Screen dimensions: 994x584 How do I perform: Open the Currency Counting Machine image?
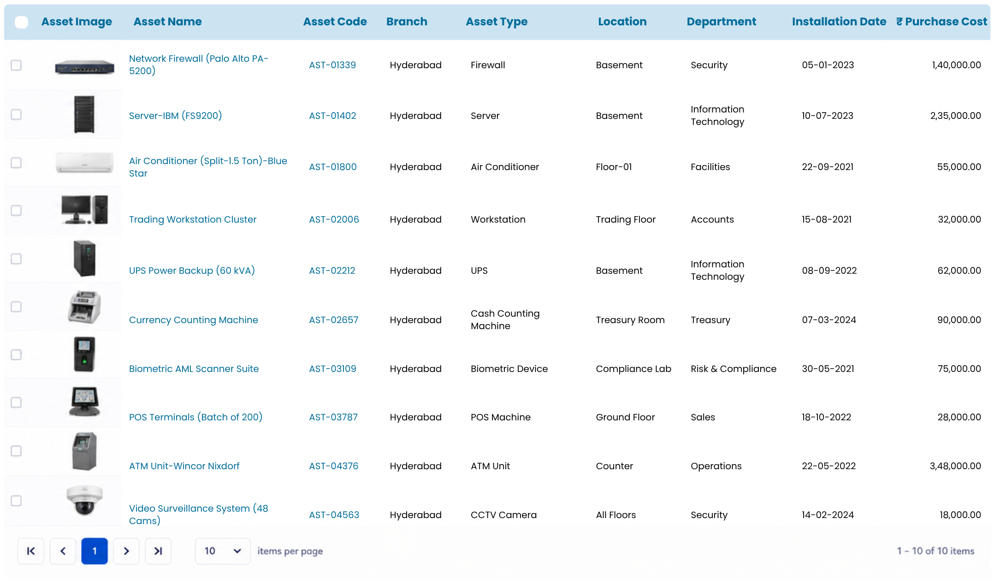coord(84,307)
